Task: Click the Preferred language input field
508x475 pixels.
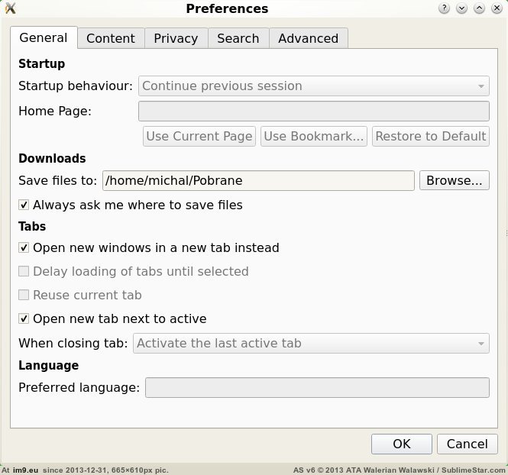Action: [317, 387]
